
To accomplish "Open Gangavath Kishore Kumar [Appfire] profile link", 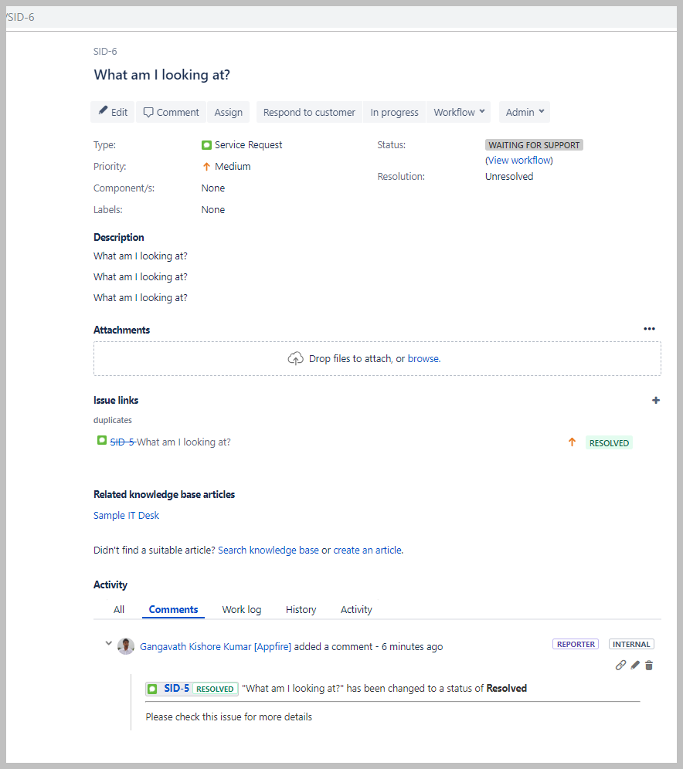I will point(216,647).
